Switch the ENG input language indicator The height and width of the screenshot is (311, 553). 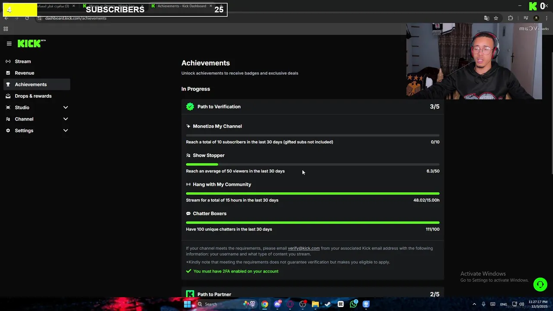point(504,304)
